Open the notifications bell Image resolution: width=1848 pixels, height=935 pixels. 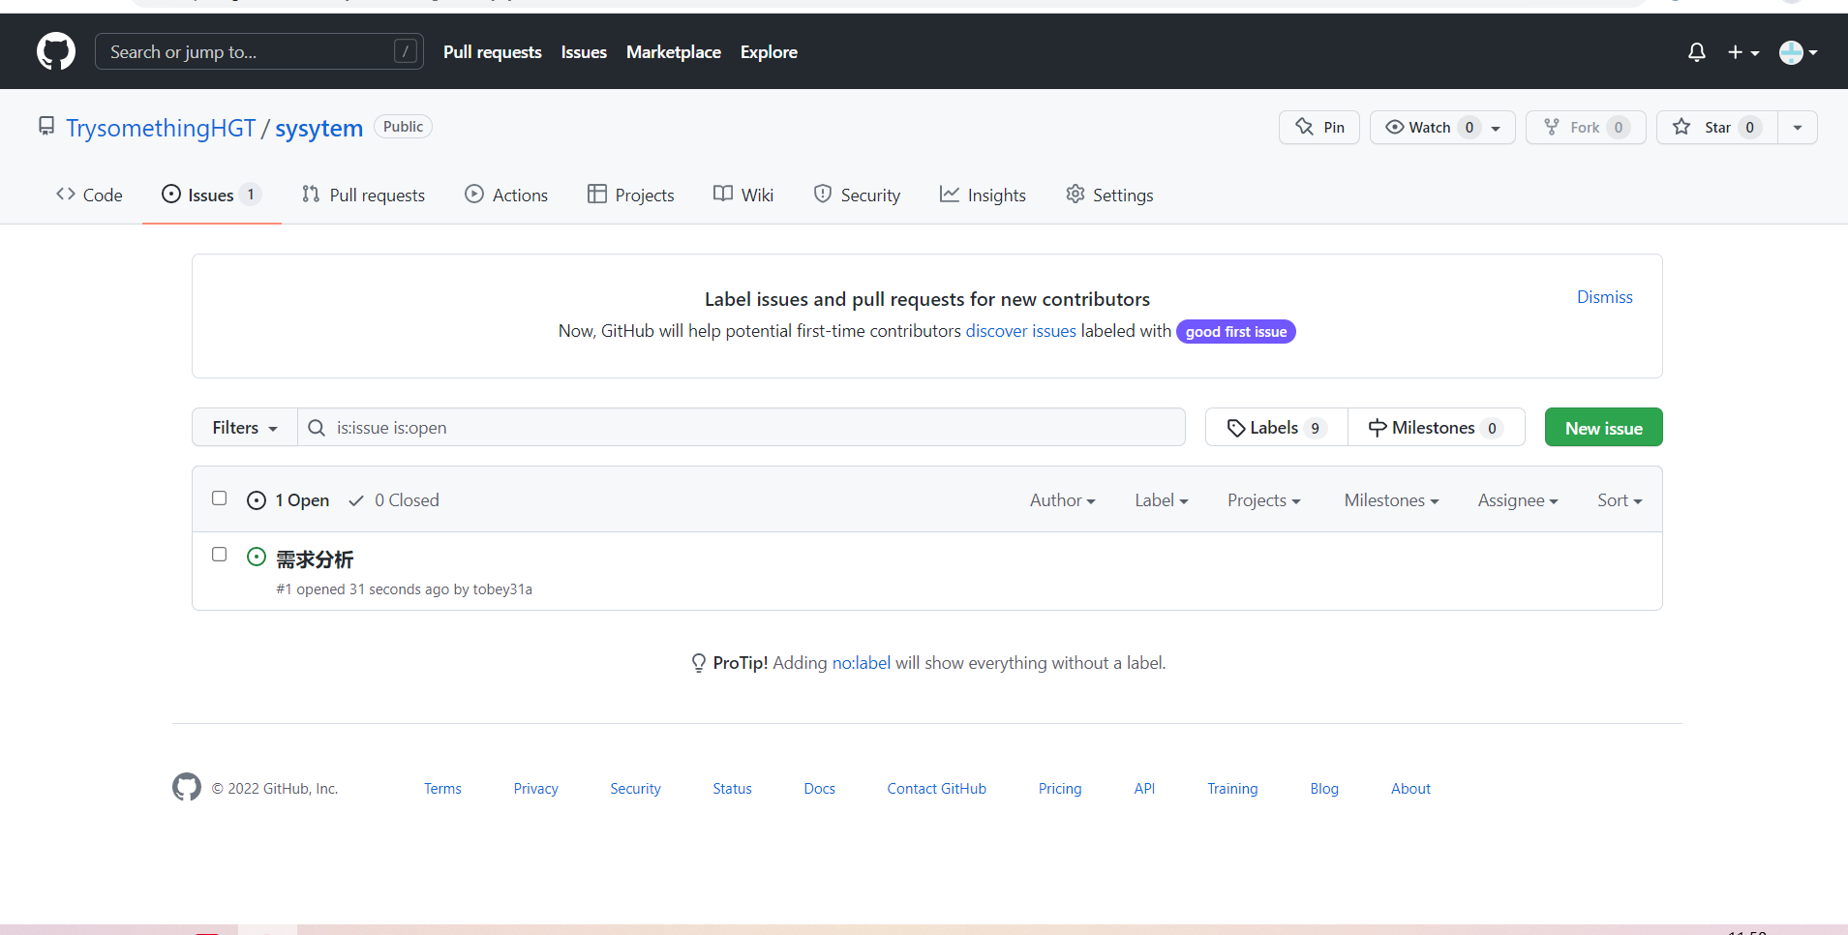(1696, 52)
